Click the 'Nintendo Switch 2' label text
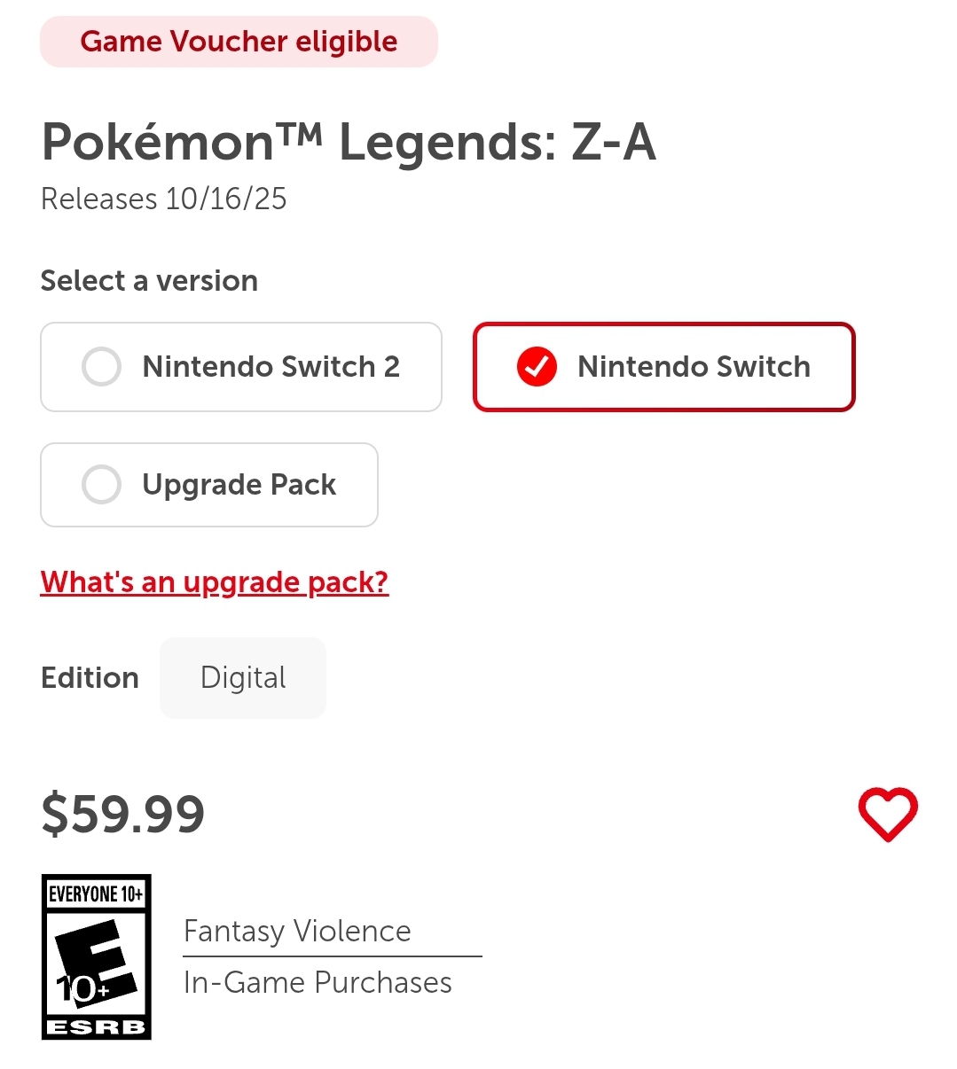Viewport: 957px width, 1069px height. tap(271, 367)
